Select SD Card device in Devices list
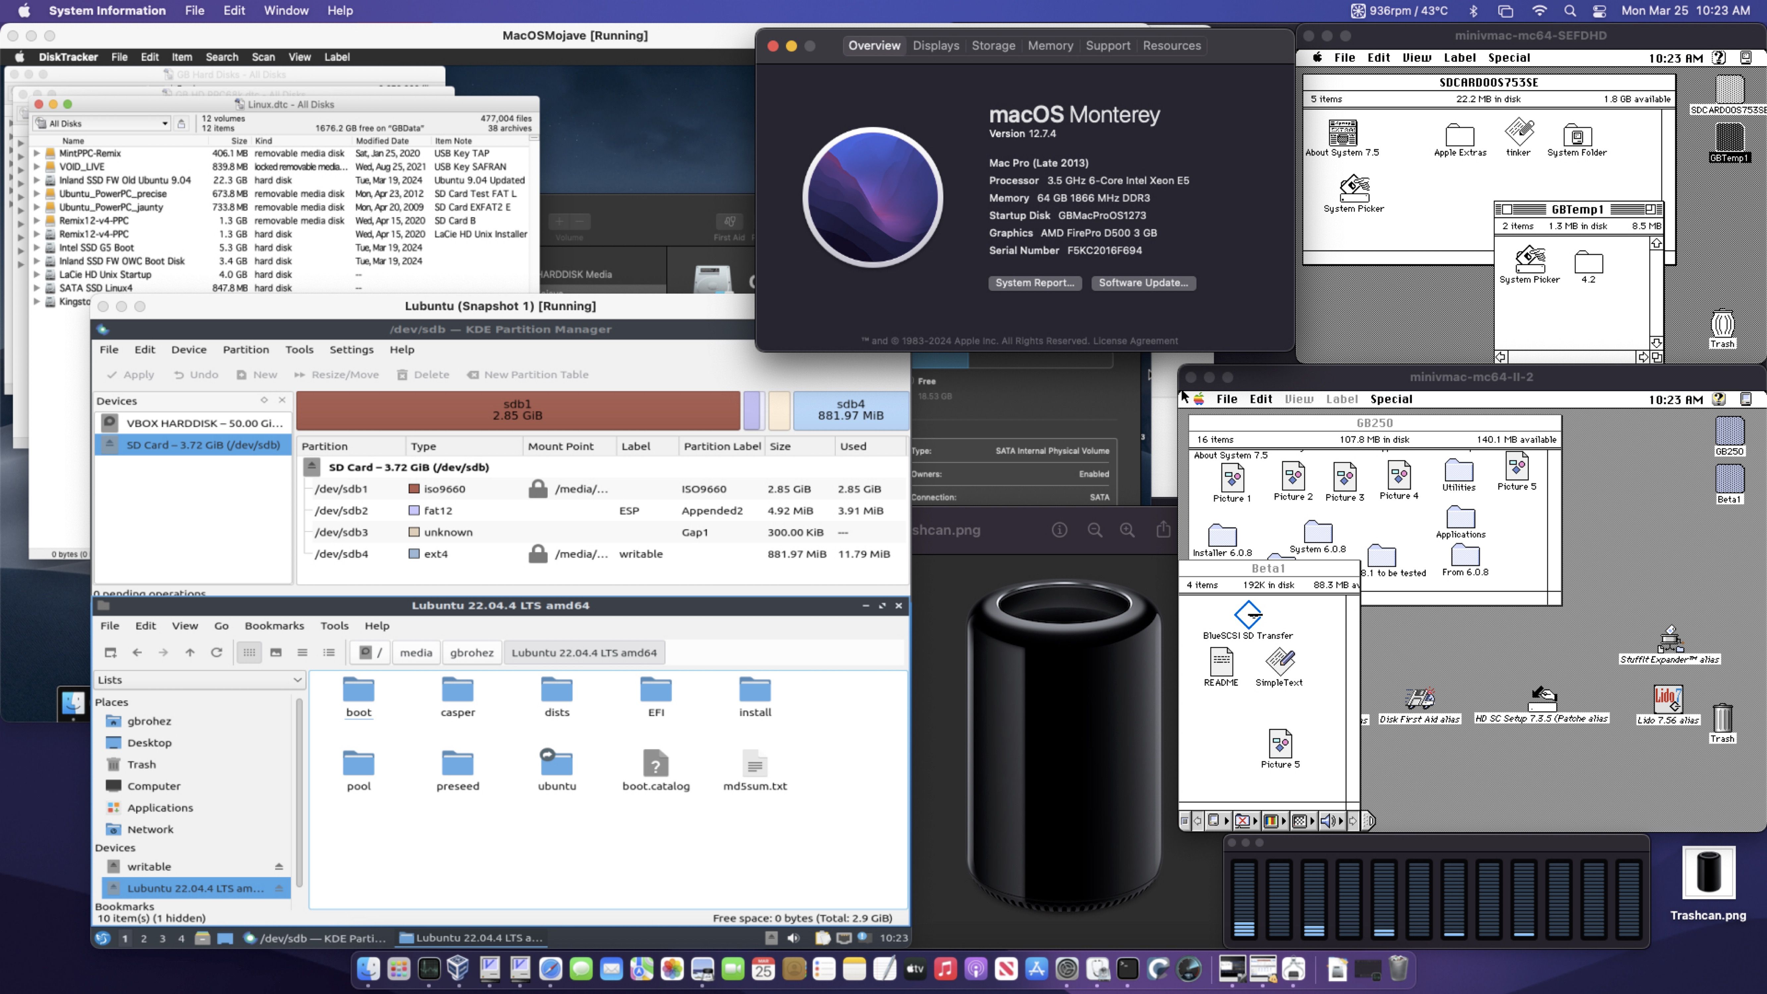 [193, 445]
